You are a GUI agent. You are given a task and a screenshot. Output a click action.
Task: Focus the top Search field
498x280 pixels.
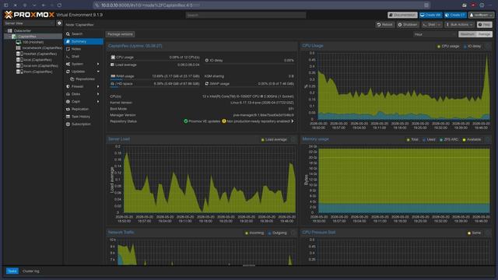(x=246, y=15)
